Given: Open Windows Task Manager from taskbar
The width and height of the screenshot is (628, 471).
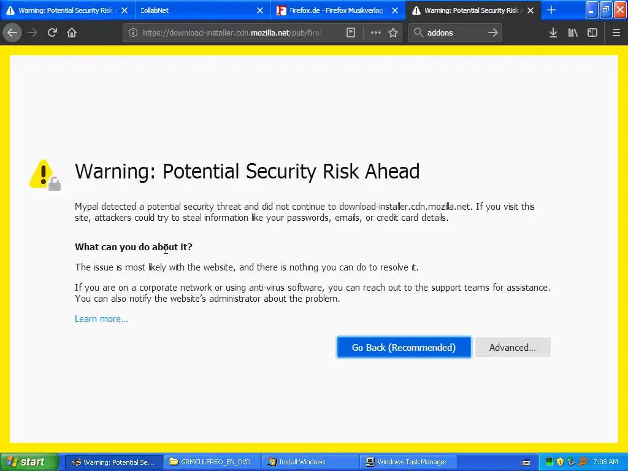Looking at the screenshot, I should [408, 462].
